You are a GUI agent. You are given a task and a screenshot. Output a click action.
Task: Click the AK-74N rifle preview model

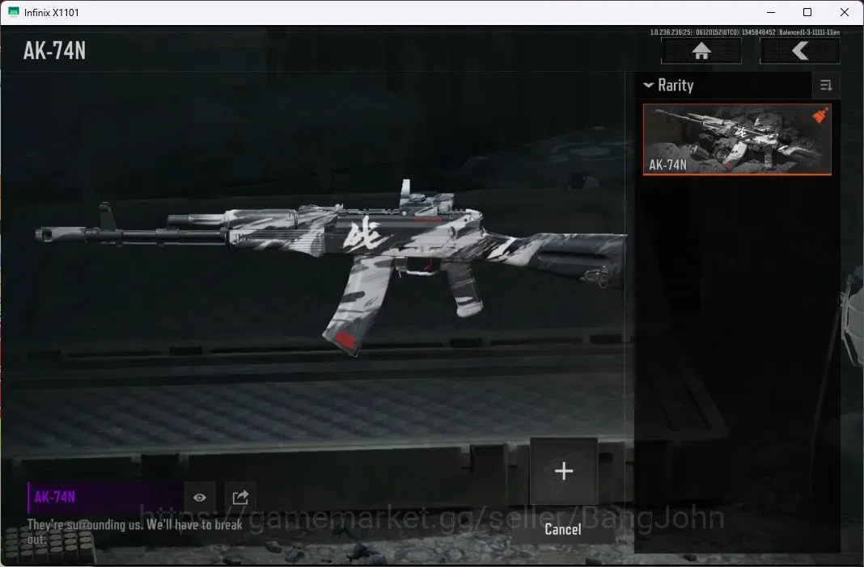click(331, 267)
